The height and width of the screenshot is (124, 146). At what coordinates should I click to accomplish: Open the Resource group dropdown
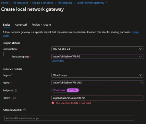[x=97, y=56]
